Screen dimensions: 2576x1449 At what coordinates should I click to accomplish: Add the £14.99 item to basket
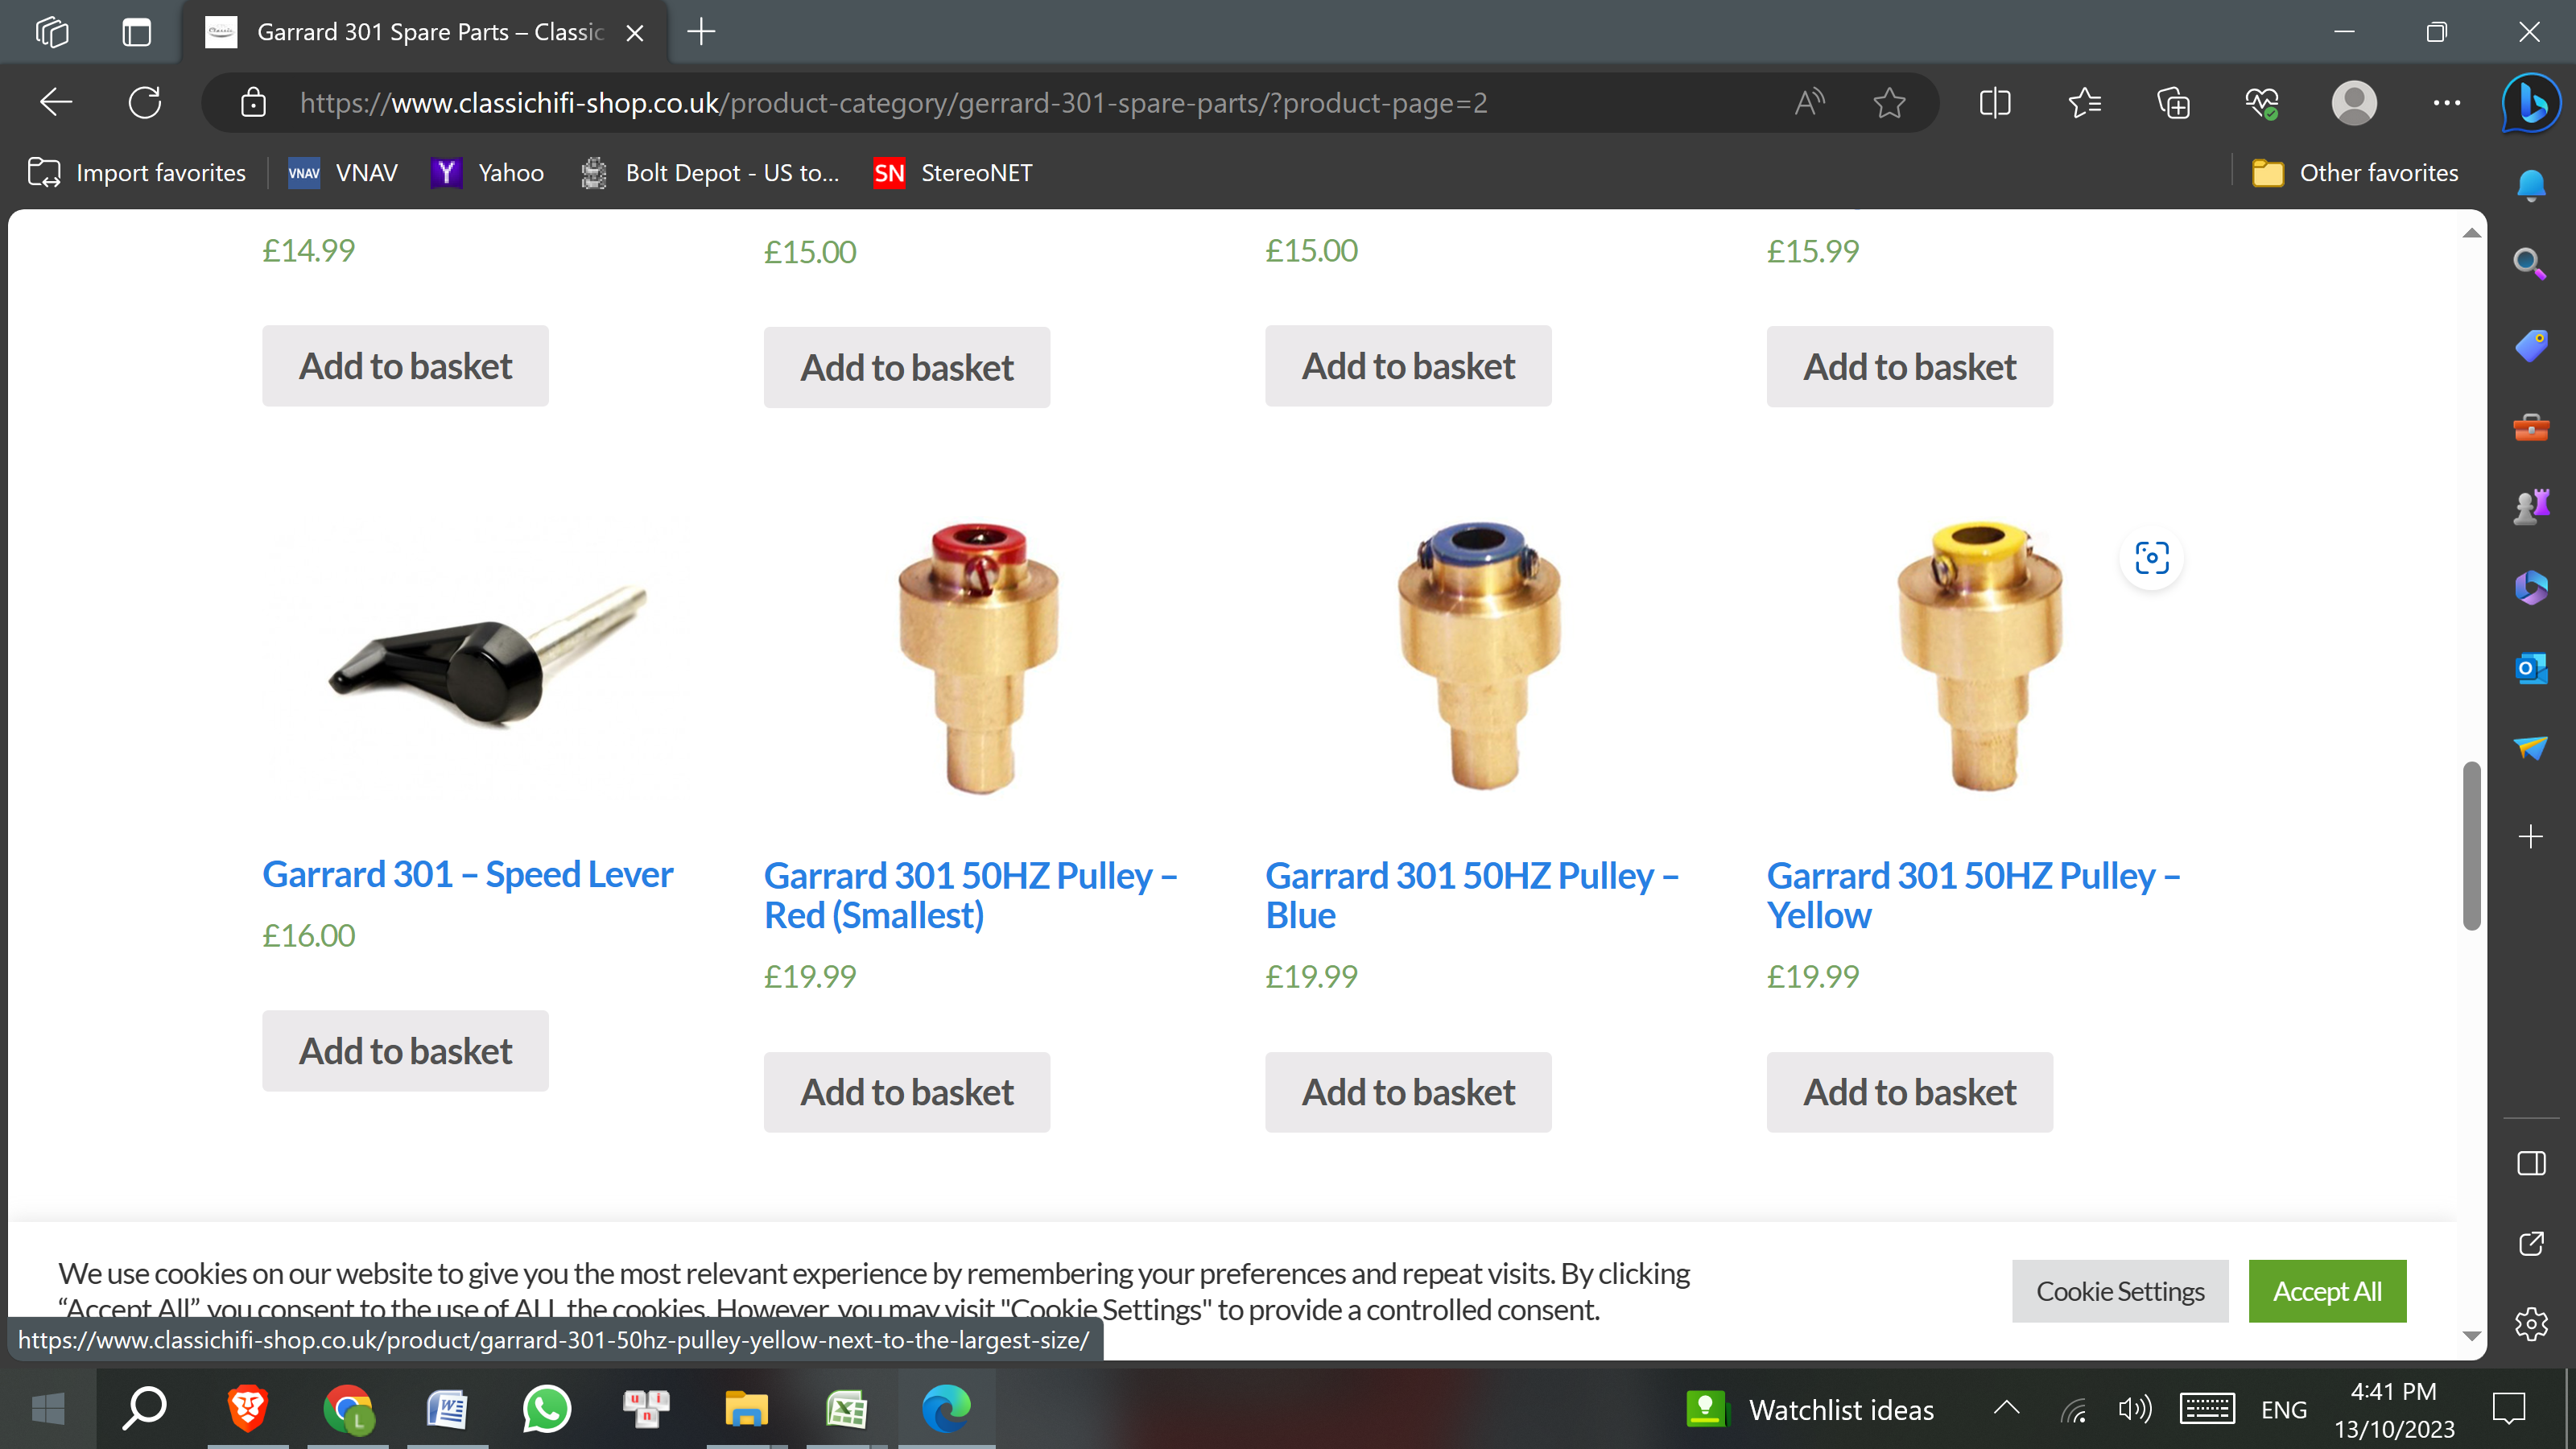tap(405, 366)
